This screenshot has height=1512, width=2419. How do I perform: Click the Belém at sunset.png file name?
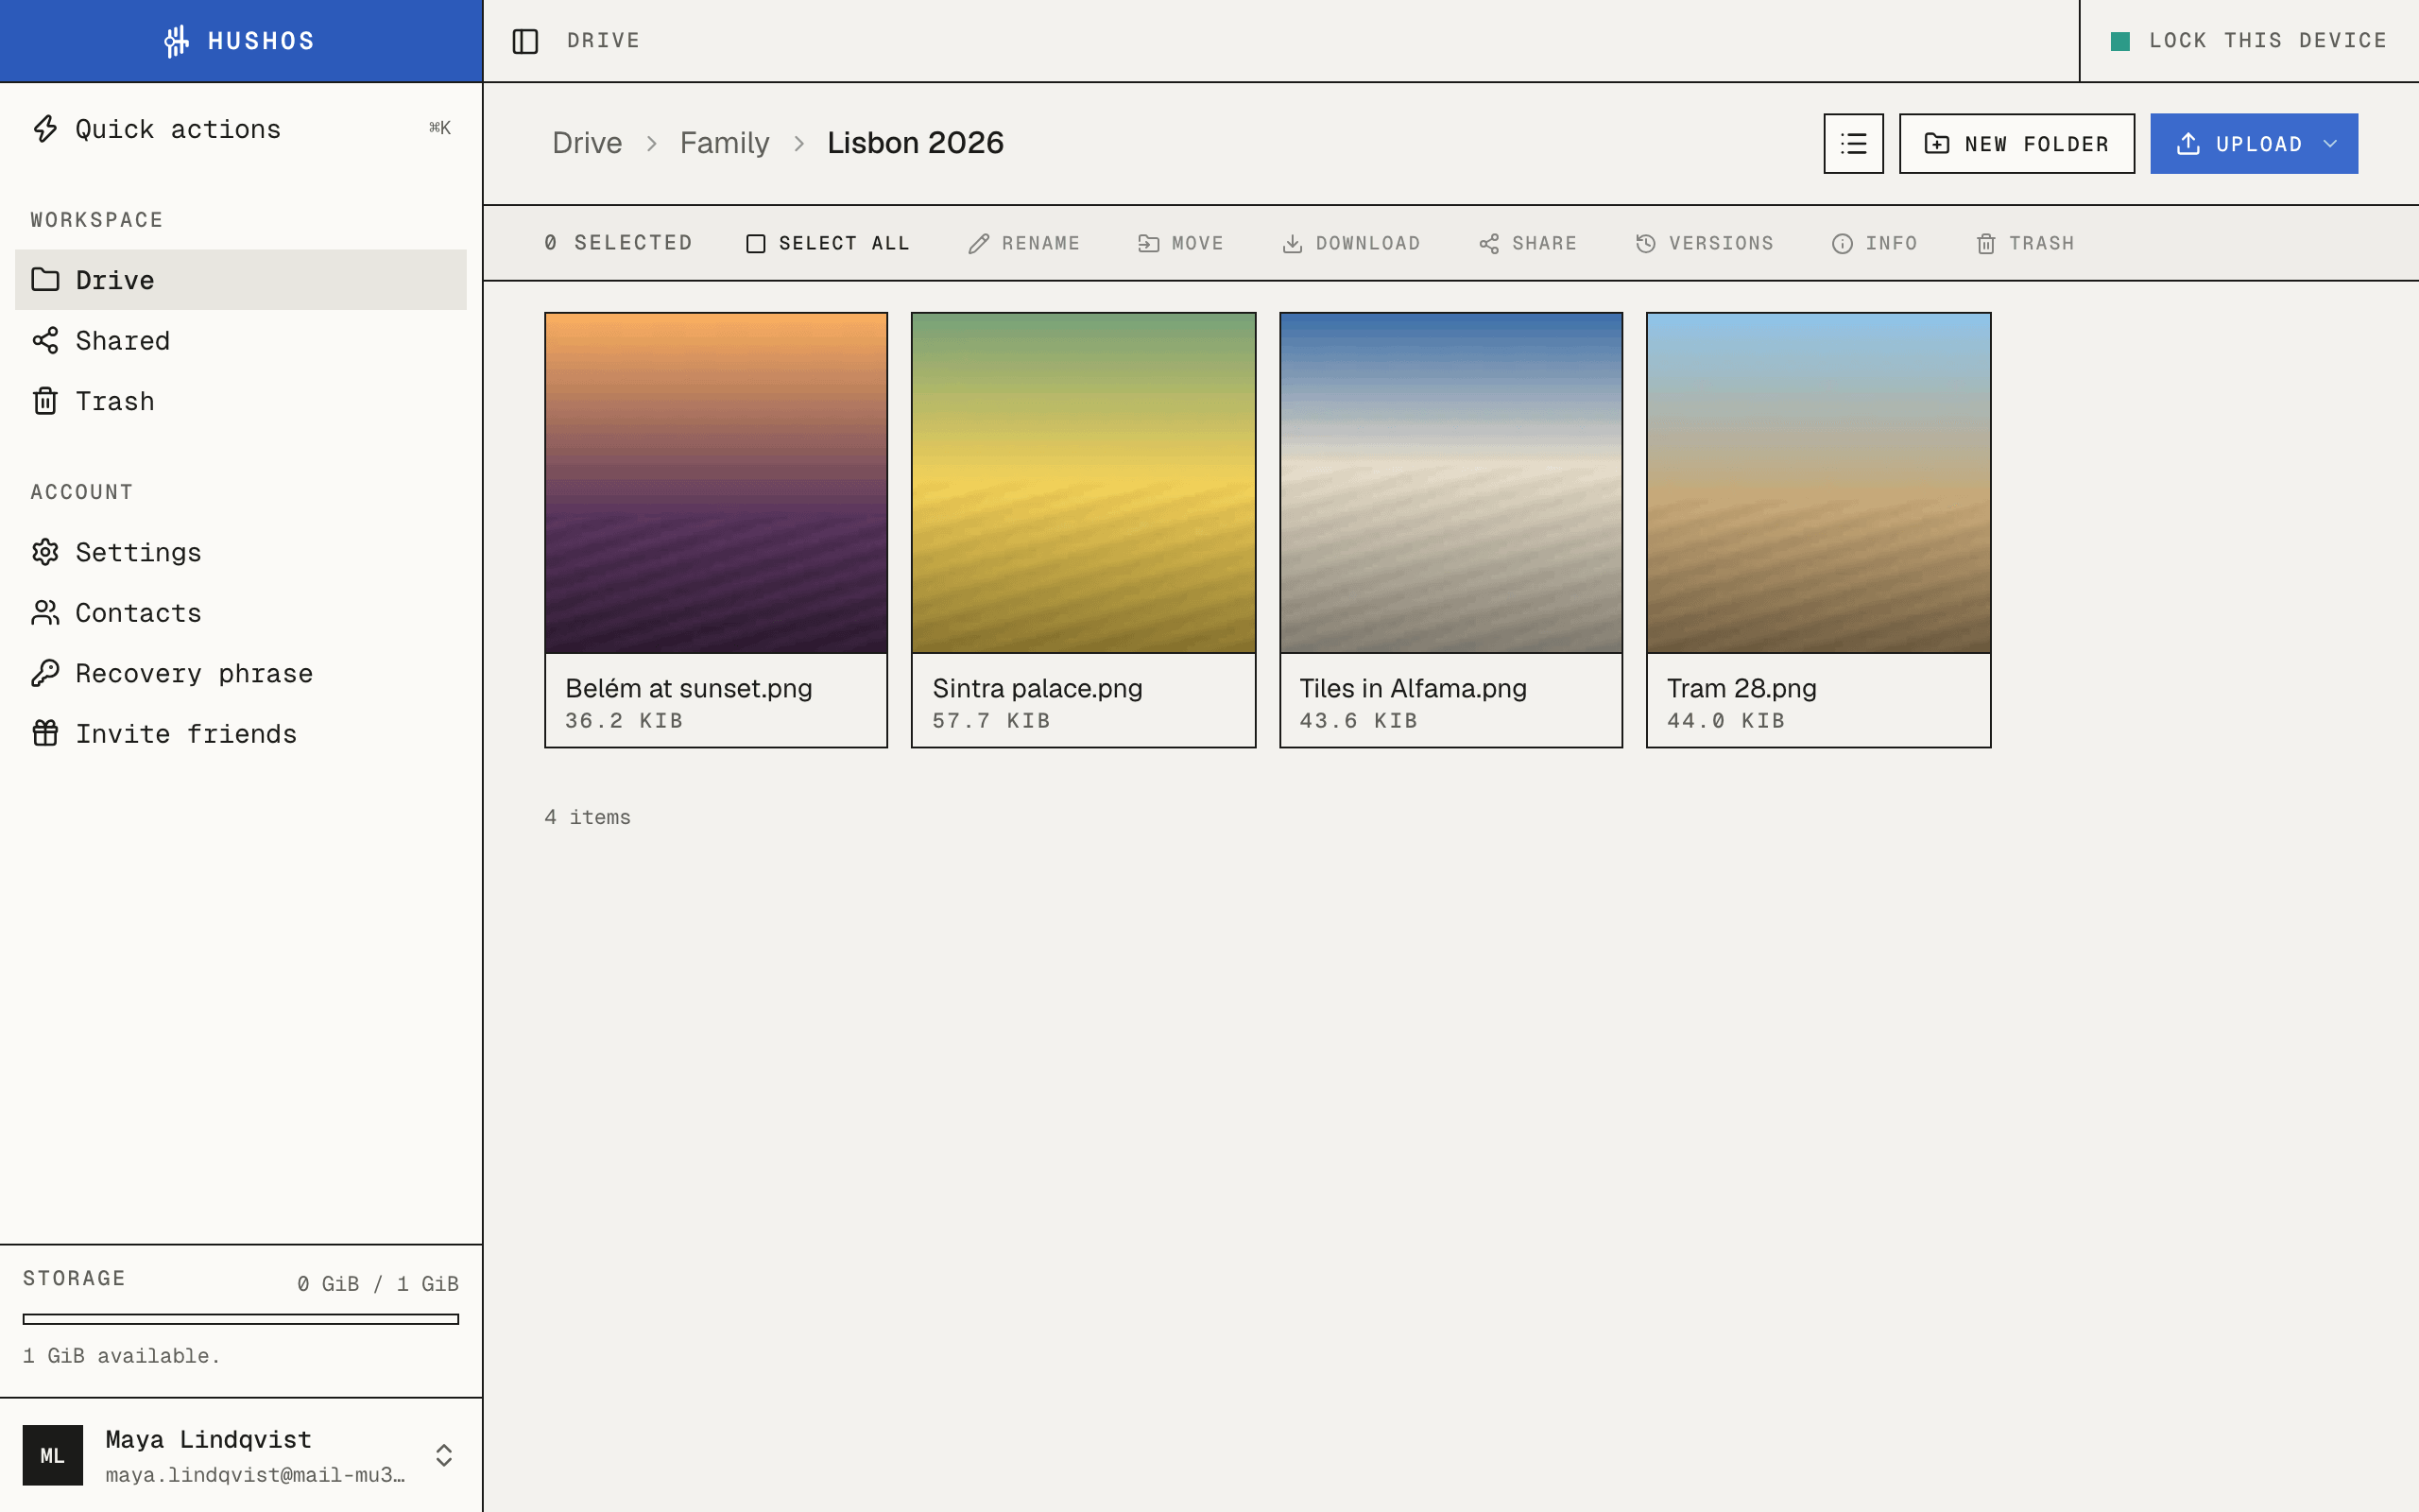click(689, 689)
